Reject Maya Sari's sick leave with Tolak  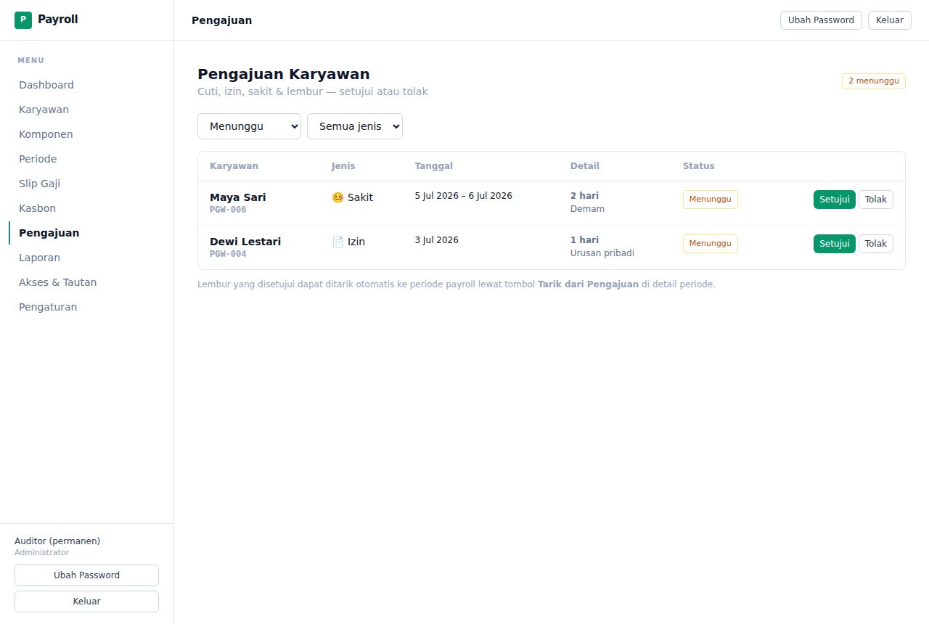click(x=876, y=200)
